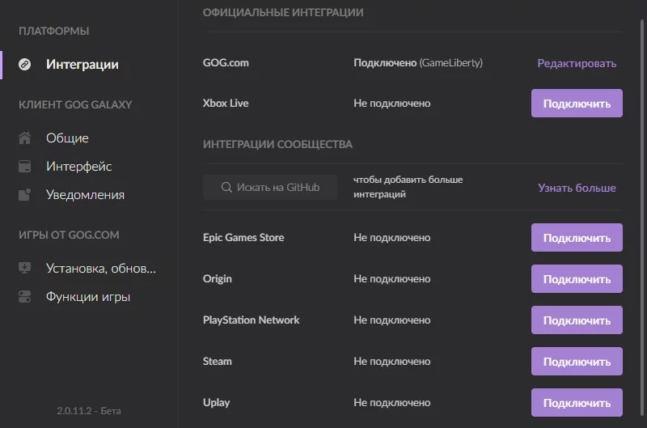
Task: Click the magnifier icon in GitHub search
Action: tap(226, 188)
